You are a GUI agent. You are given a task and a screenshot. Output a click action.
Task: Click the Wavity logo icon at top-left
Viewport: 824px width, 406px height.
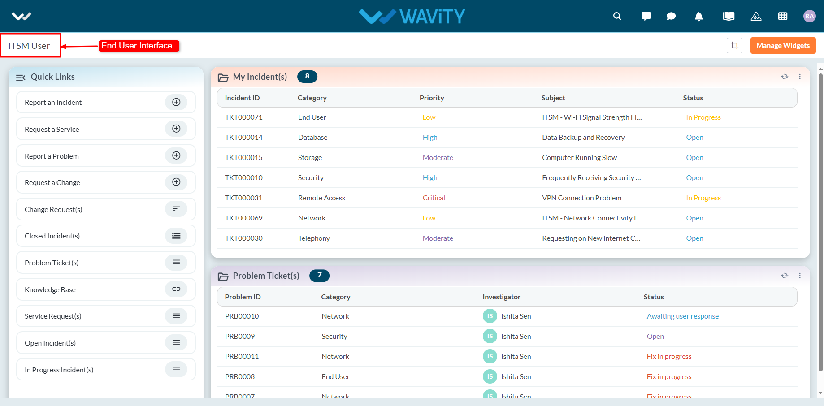(21, 16)
